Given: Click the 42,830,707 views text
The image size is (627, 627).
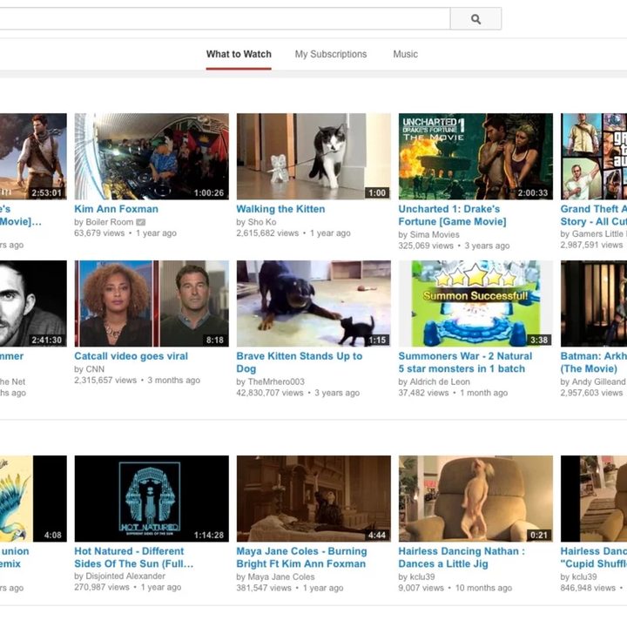Looking at the screenshot, I should pyautogui.click(x=270, y=393).
